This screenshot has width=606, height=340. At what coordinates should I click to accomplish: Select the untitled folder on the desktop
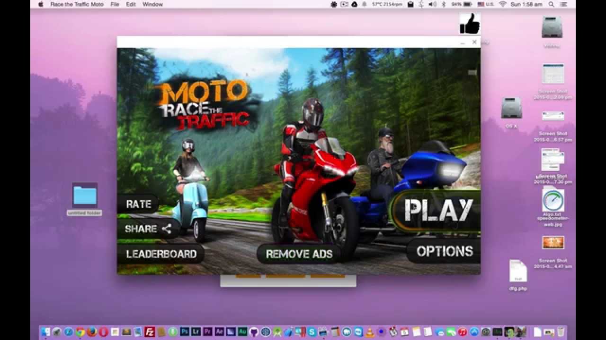[85, 195]
